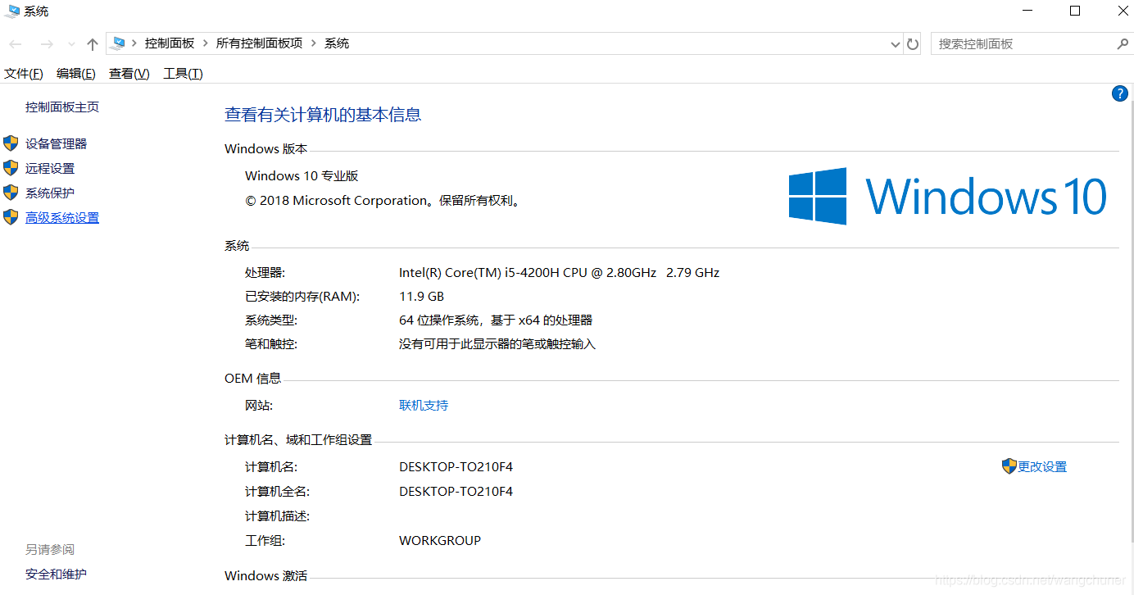This screenshot has width=1134, height=595.
Task: Click the Microsoft Corporation copyright line
Action: 383,201
